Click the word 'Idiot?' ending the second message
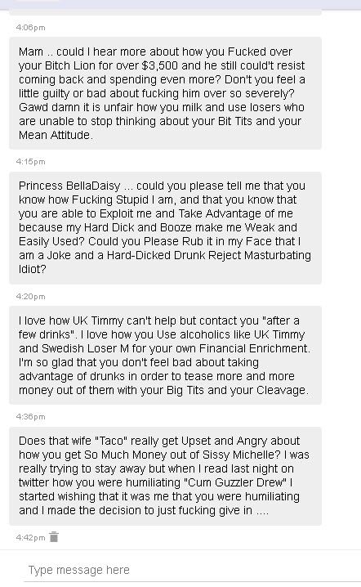 point(32,269)
